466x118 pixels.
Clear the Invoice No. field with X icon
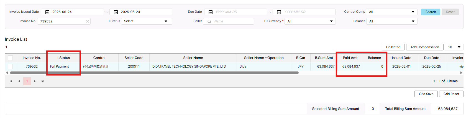tap(88, 21)
